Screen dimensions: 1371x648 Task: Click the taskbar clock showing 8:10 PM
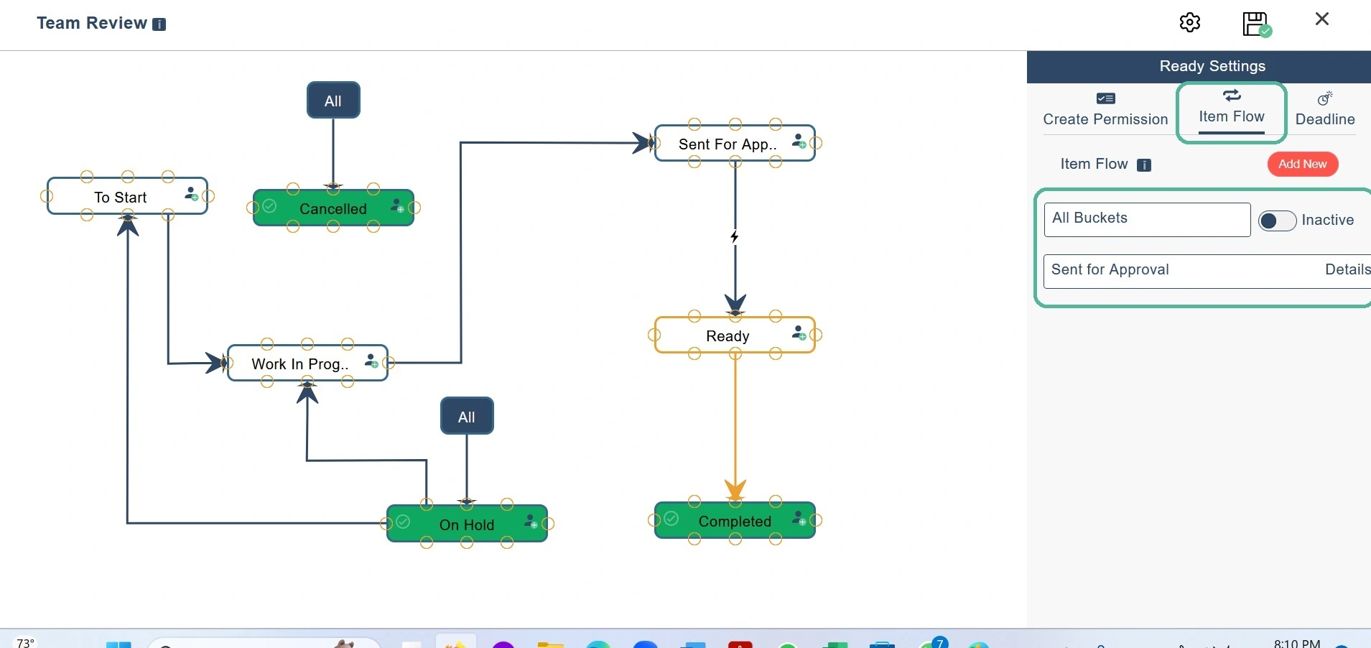[1297, 643]
